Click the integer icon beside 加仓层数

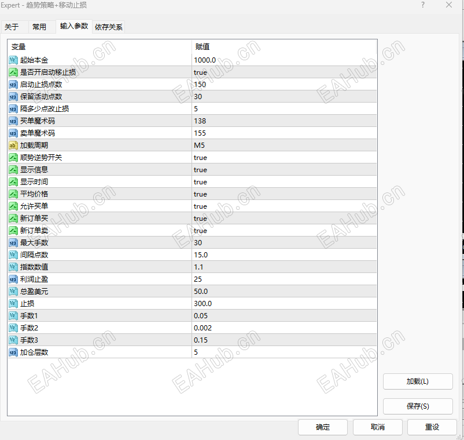click(x=13, y=352)
